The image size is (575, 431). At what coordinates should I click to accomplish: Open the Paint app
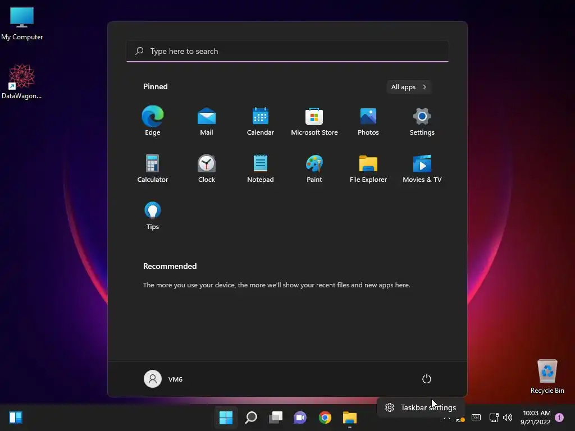pyautogui.click(x=314, y=168)
